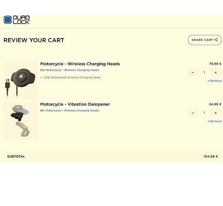Decrease quantity of Vibration Dampener
Screen dimensions: 223x206
[x=193, y=113]
